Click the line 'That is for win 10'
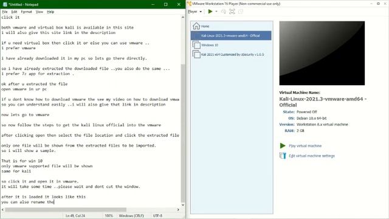The height and width of the screenshot is (219, 389). click(22, 161)
